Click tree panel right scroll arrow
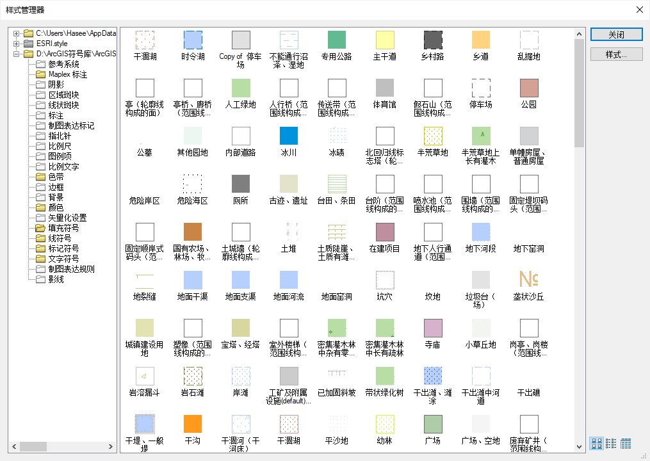The width and height of the screenshot is (650, 461). 111,446
